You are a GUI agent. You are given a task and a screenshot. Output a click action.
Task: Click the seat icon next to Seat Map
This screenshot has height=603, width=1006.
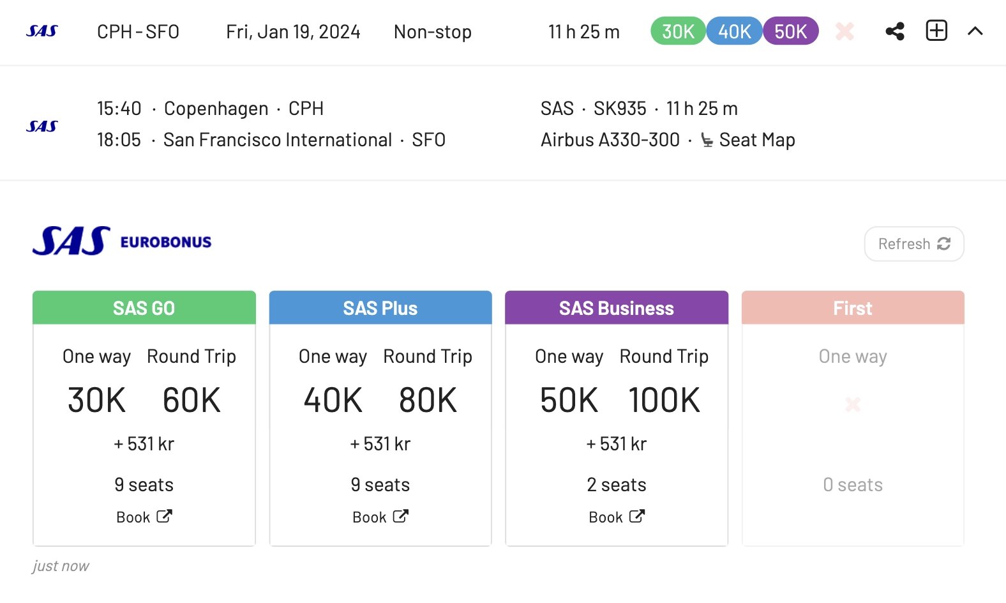click(707, 140)
